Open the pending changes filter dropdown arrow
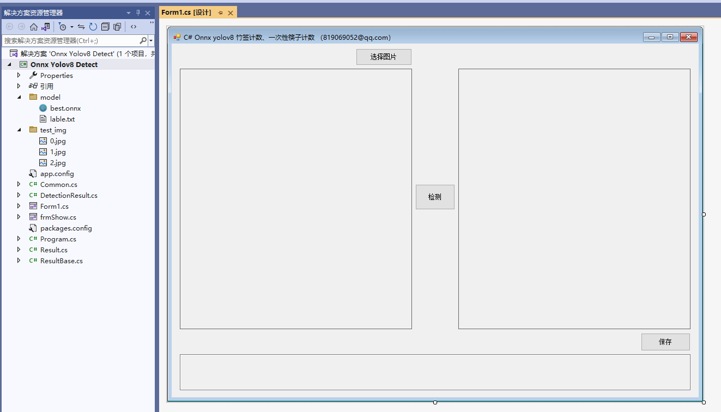Image resolution: width=721 pixels, height=412 pixels. (x=71, y=27)
